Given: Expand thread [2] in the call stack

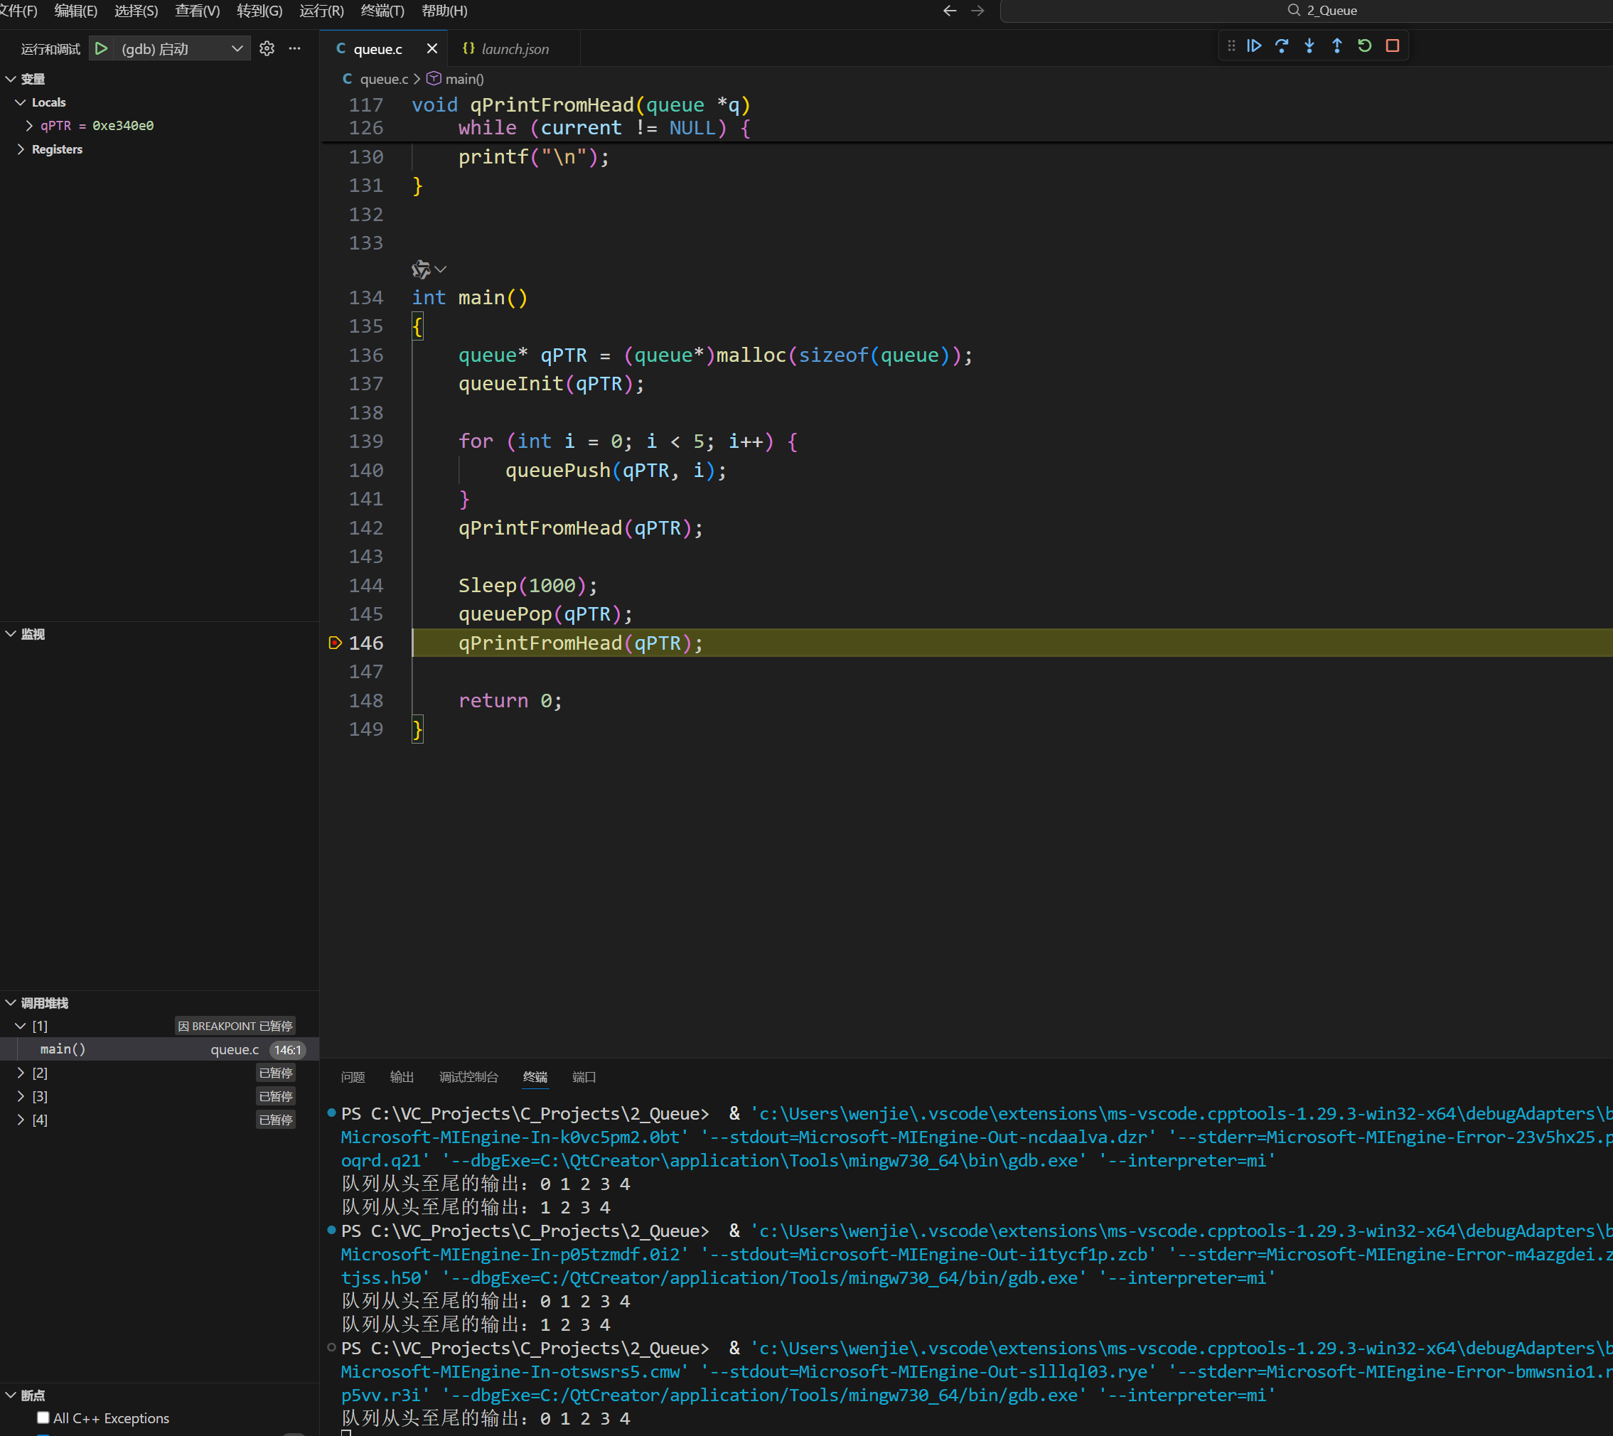Looking at the screenshot, I should click(21, 1073).
